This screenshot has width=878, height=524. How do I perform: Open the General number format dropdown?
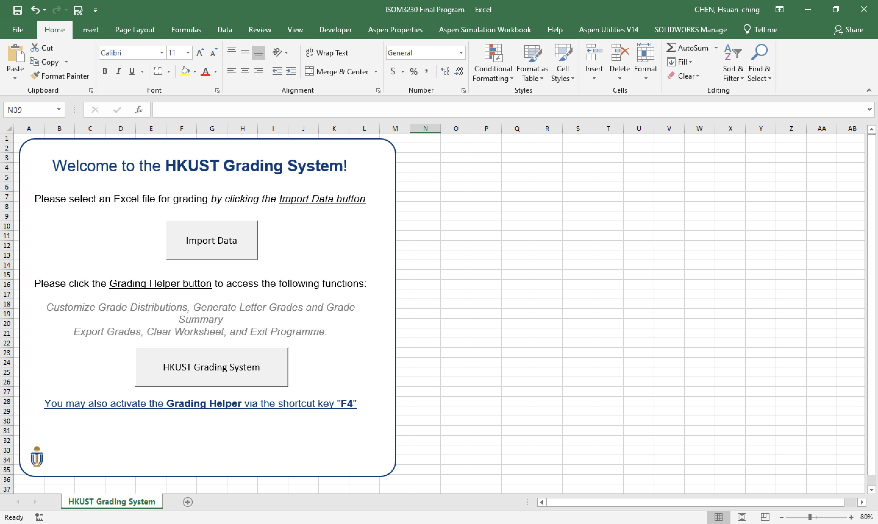(x=461, y=52)
